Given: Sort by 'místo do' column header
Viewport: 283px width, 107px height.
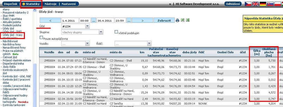Looking at the screenshot, I should 116,52.
